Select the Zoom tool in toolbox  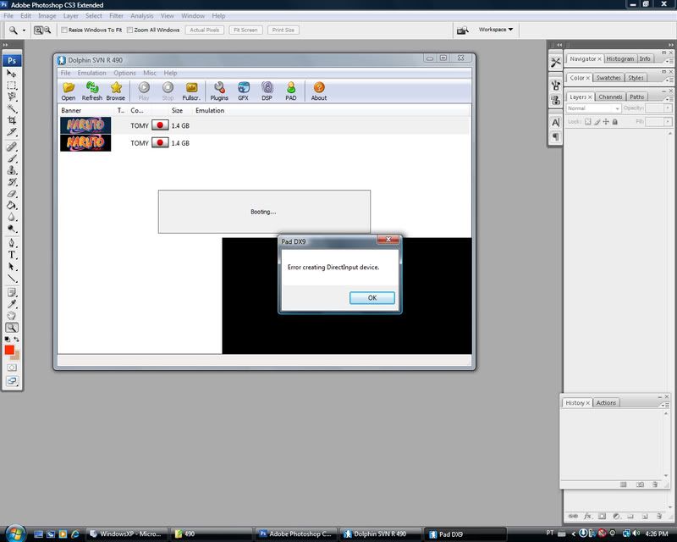coord(12,328)
